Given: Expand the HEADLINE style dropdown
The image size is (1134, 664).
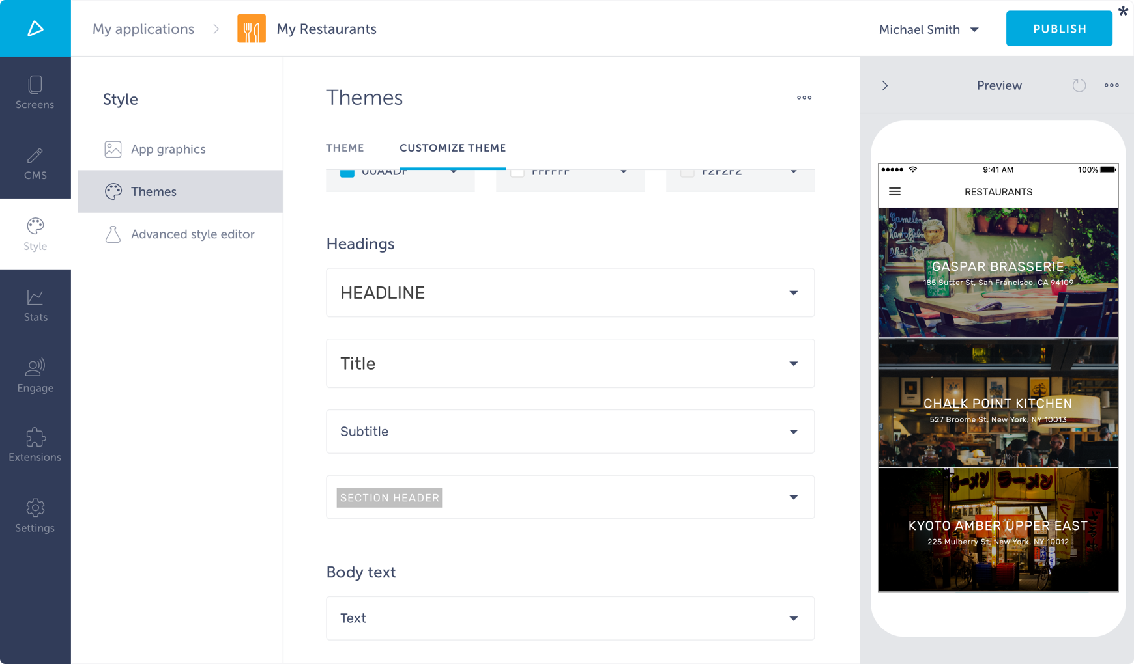Looking at the screenshot, I should tap(793, 293).
